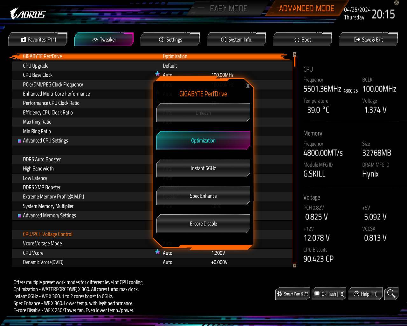Select the Performance CPU Clock Ratio row
407x326 pixels.
tap(152, 103)
